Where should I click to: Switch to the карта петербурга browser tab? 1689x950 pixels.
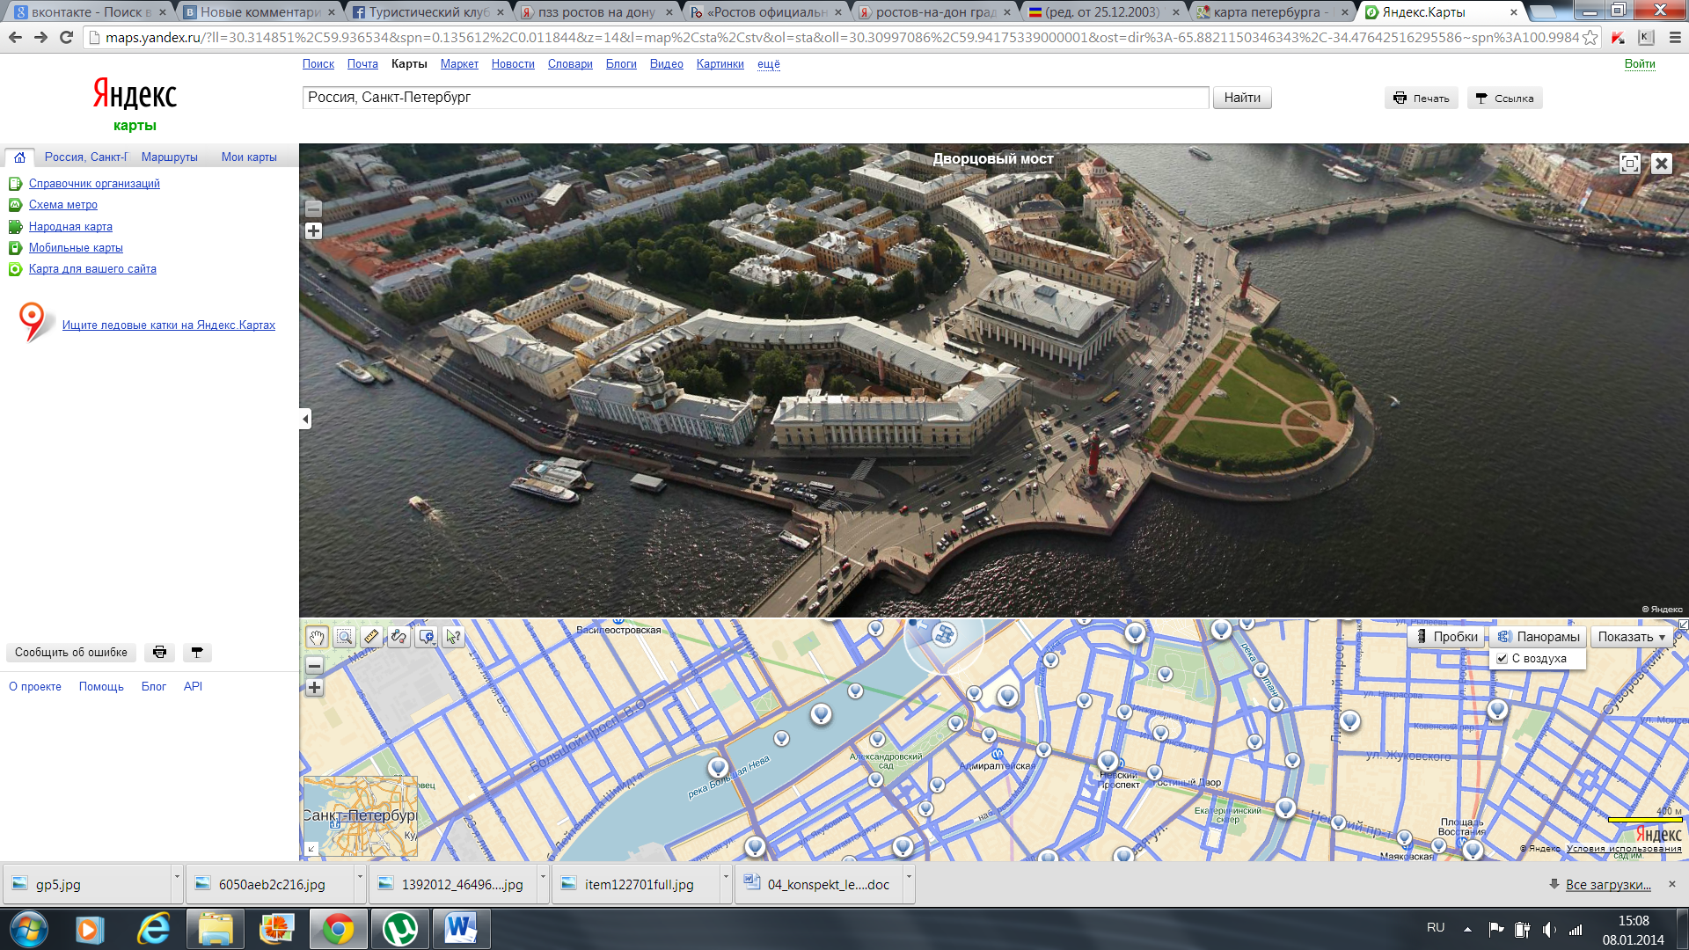[x=1269, y=12]
